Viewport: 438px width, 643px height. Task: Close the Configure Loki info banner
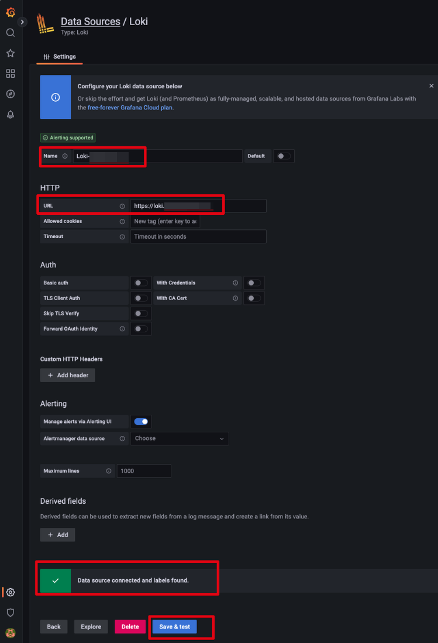pos(431,85)
